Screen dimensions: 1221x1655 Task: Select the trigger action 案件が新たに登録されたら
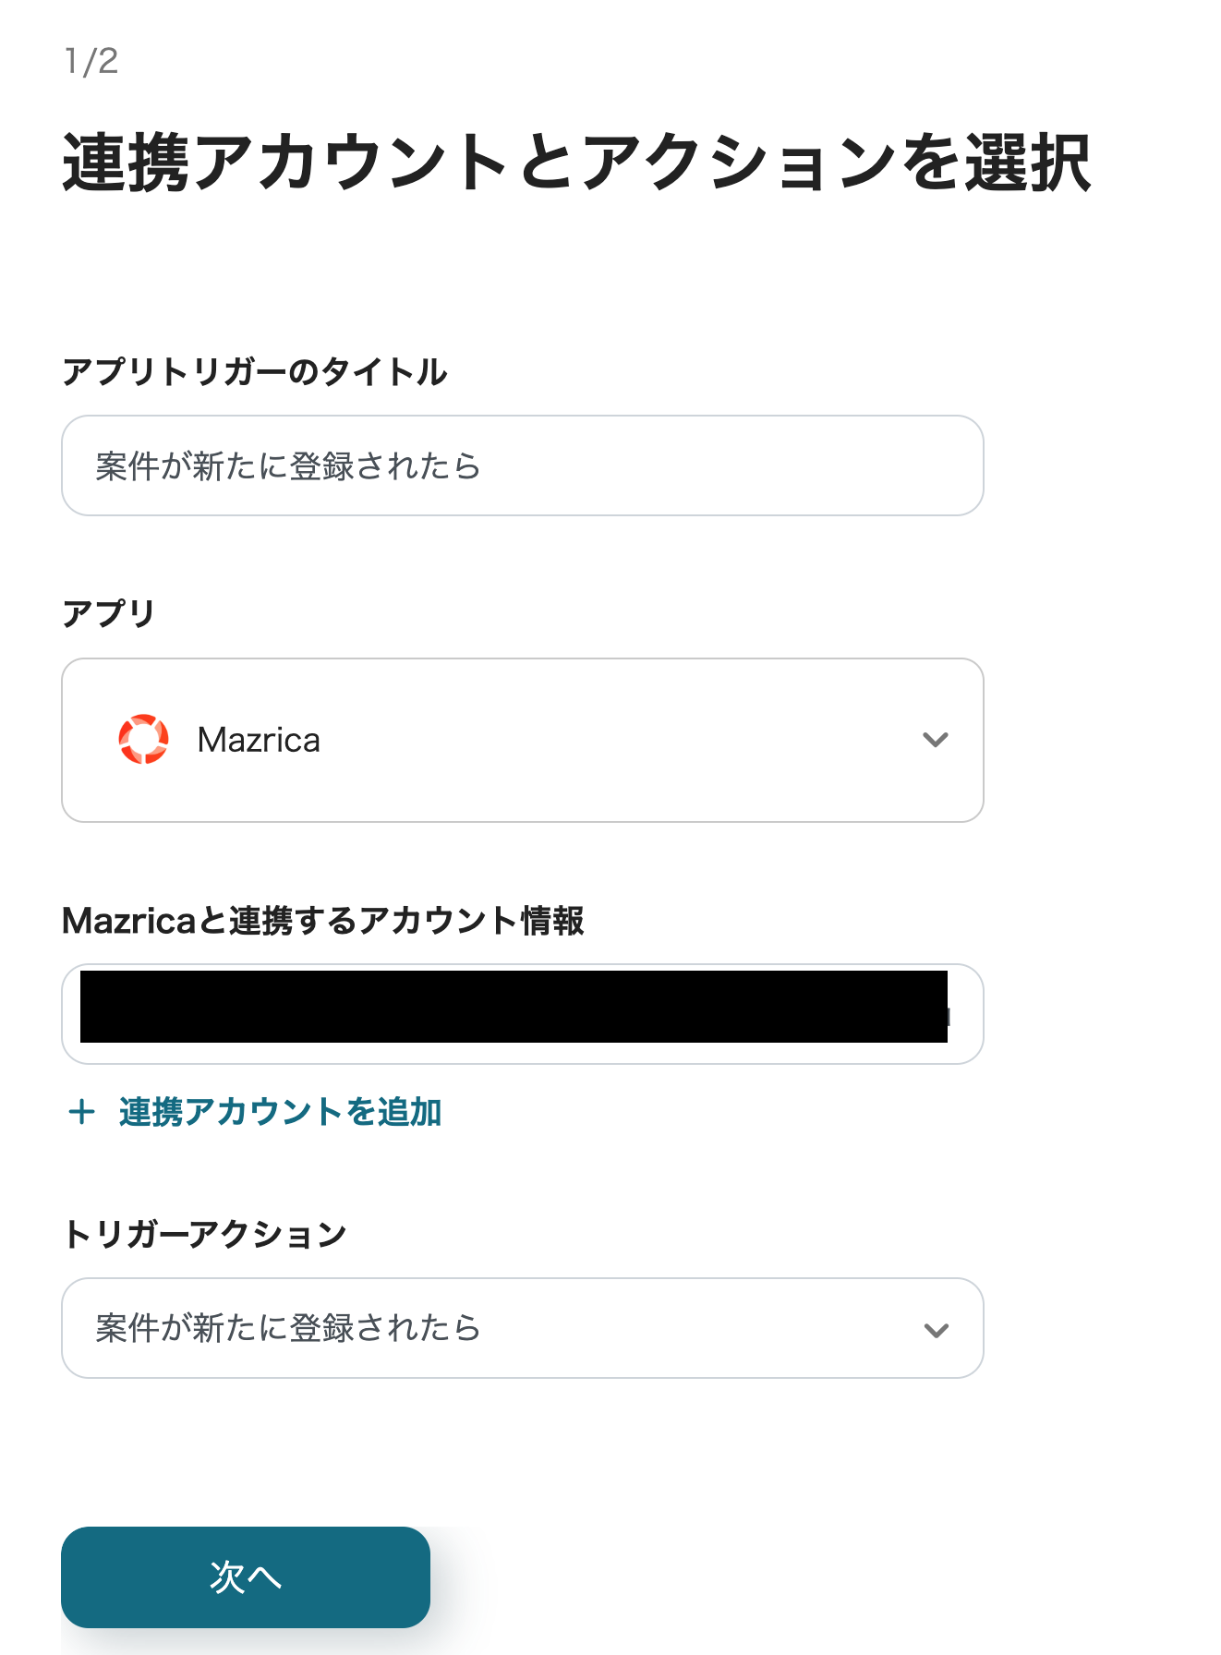point(288,1328)
